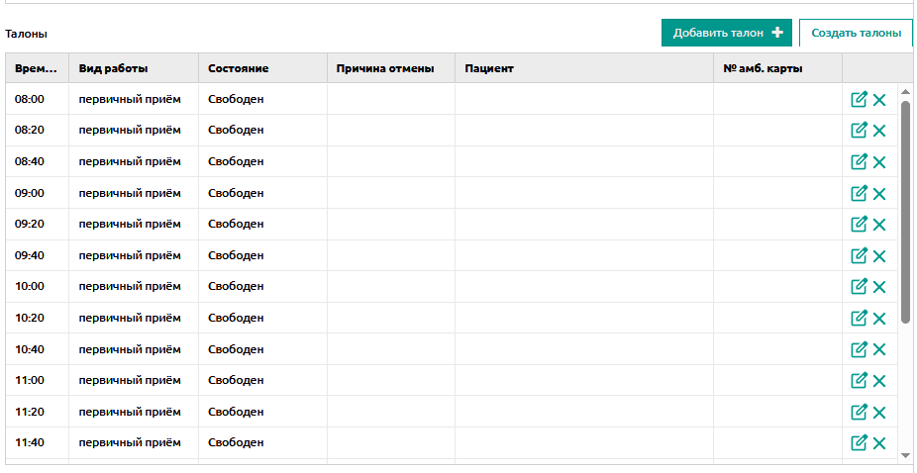This screenshot has height=473, width=917.
Task: Select the 09:20 первичный приём row
Action: point(452,224)
